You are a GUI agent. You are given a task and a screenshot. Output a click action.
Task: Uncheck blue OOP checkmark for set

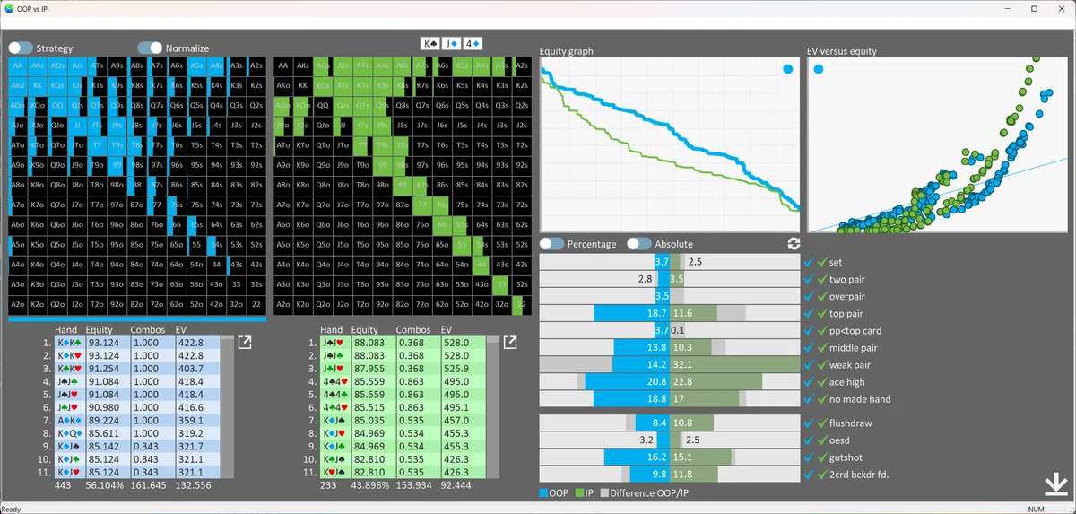[x=809, y=262]
